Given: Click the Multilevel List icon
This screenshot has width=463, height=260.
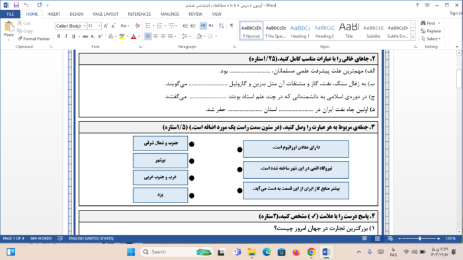Looking at the screenshot, I should tap(171, 26).
